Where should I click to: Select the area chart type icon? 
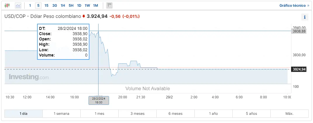(18, 5)
